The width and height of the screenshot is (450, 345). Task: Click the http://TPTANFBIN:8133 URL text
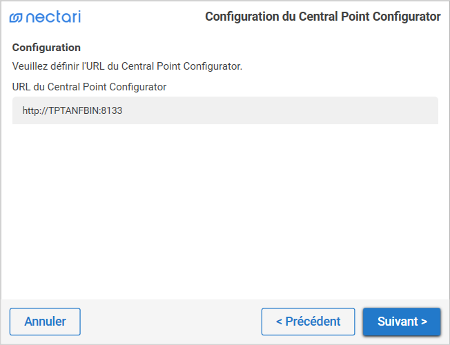coord(72,110)
